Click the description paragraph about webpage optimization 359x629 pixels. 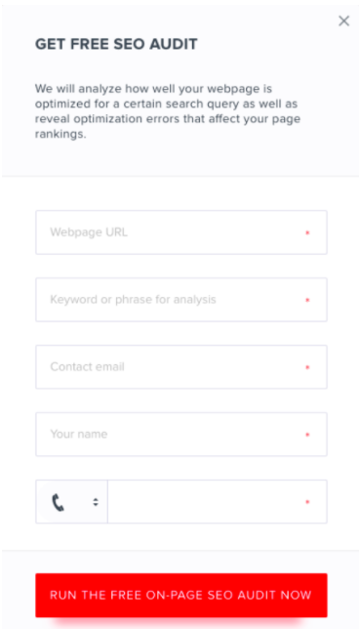(168, 111)
